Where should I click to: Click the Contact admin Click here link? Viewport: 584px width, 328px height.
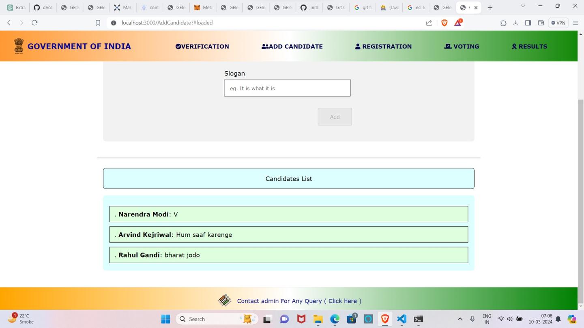click(299, 301)
